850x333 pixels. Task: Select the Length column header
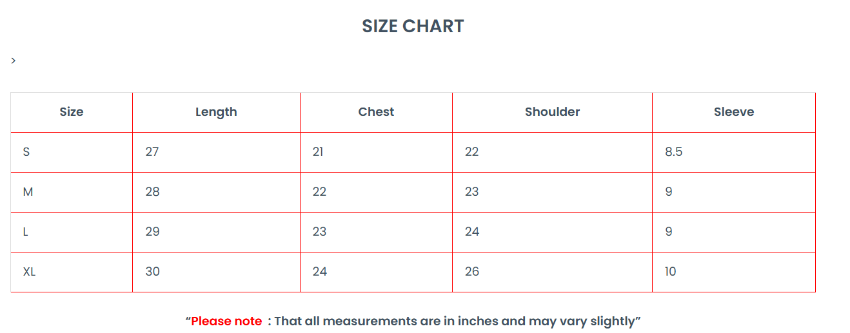click(x=216, y=112)
